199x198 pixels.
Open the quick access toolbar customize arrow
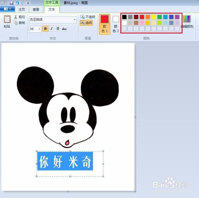(x=28, y=3)
